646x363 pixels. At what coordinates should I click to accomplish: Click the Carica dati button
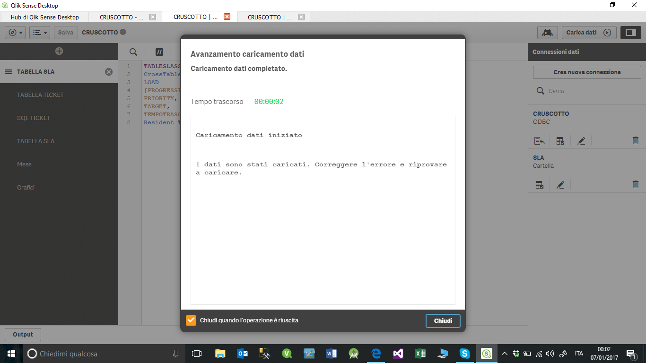pos(589,33)
